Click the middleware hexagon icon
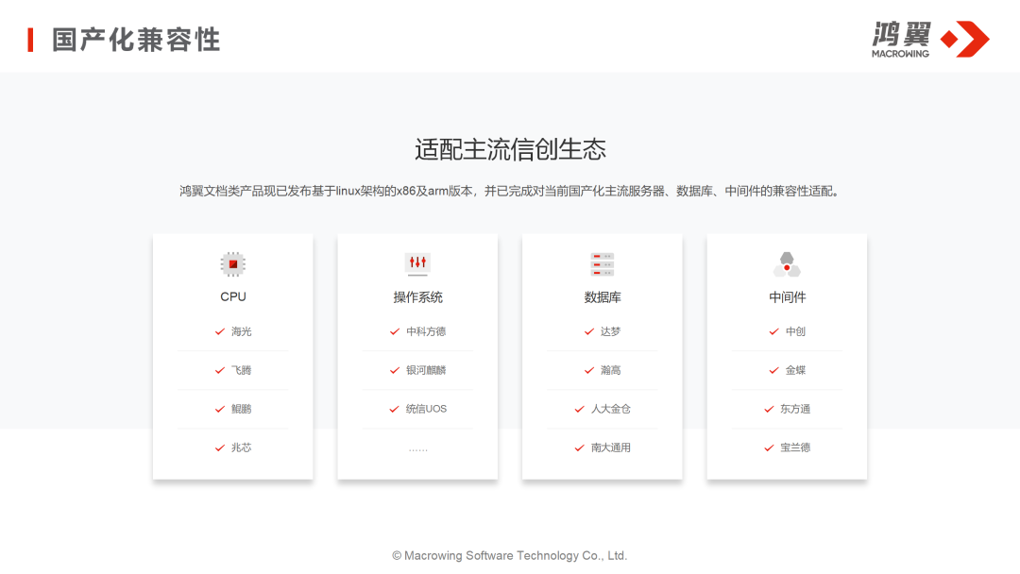 point(787,264)
